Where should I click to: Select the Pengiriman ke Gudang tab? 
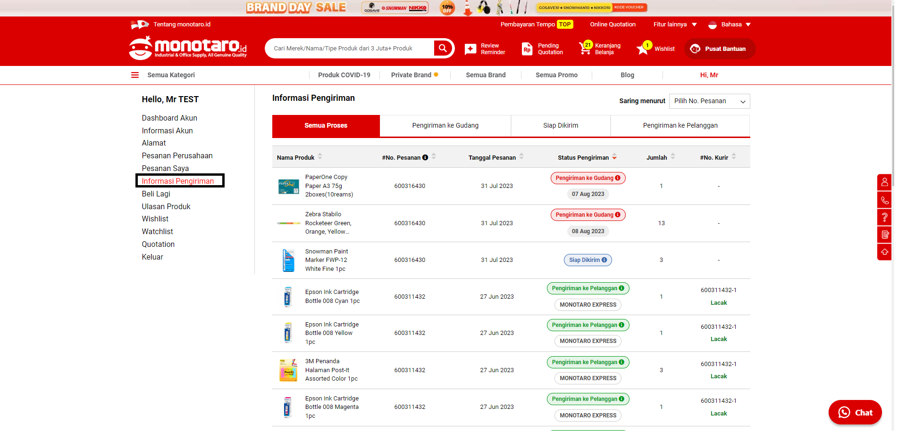pos(445,126)
